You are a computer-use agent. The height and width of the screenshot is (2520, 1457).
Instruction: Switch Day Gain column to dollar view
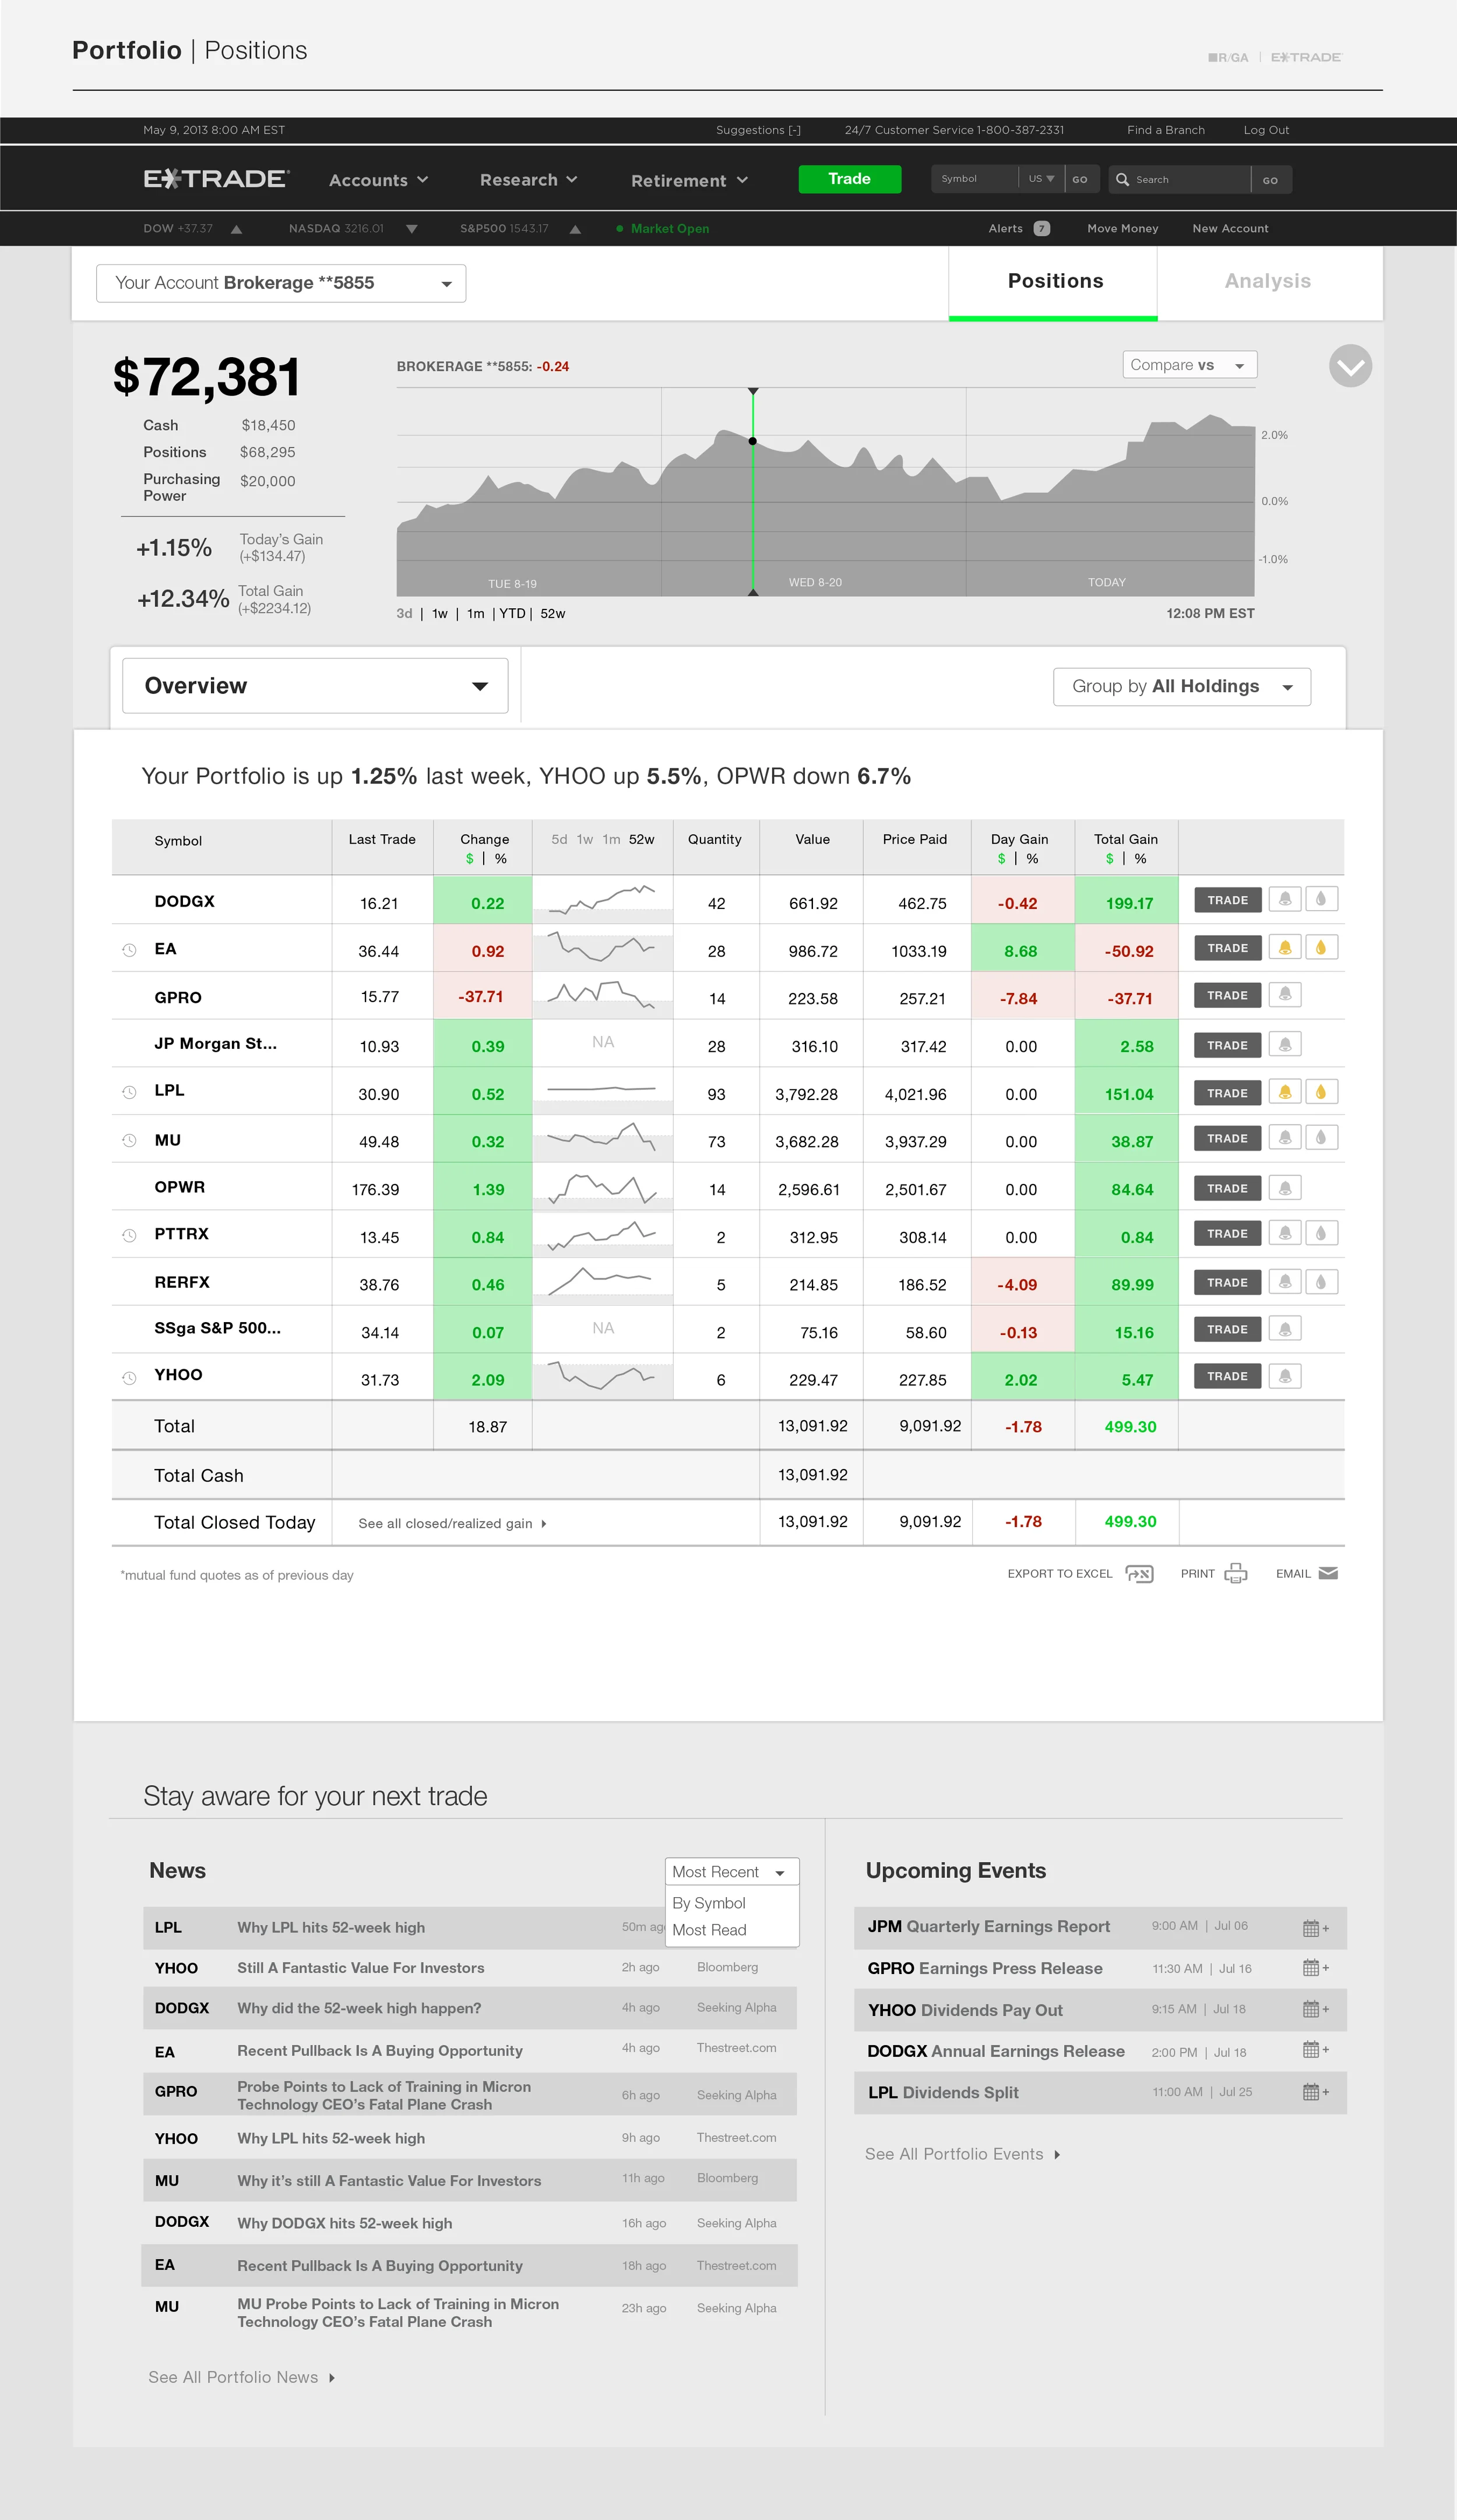point(1001,859)
